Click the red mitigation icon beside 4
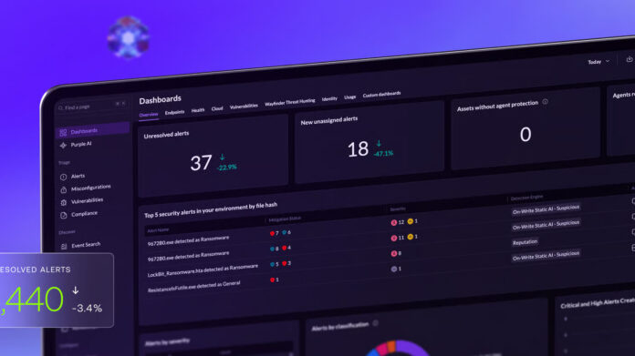Screen dimensions: 635x356 (285, 248)
